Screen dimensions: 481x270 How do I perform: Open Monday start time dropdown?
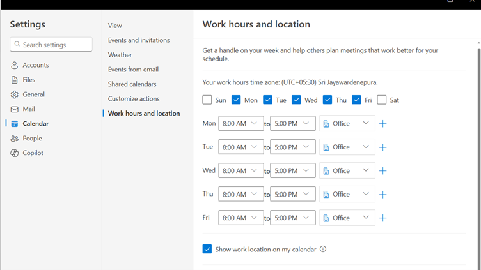click(x=240, y=123)
